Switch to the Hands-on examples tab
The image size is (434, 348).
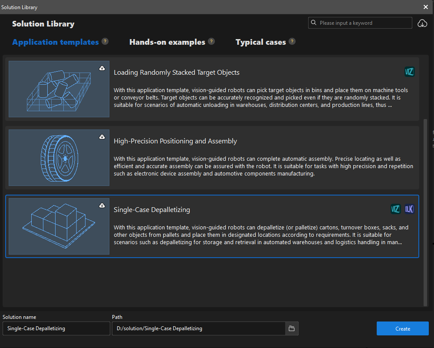pos(167,42)
